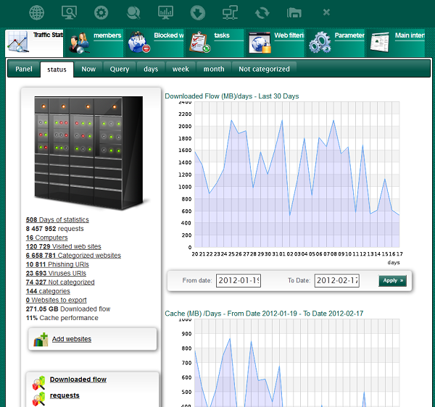Open the Query tab
This screenshot has height=407, width=435.
(x=120, y=69)
